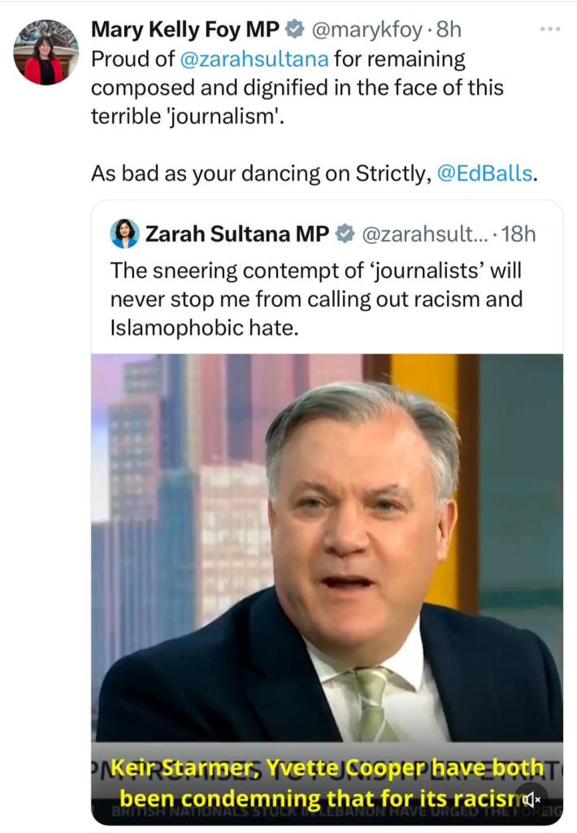Click the @marykfoy handle

pos(363,30)
